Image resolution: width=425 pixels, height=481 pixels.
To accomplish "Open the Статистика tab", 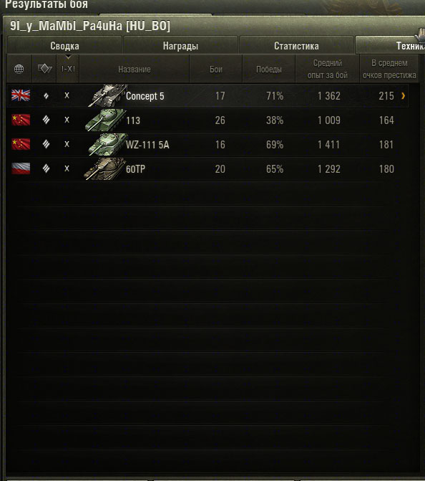I will [x=296, y=46].
